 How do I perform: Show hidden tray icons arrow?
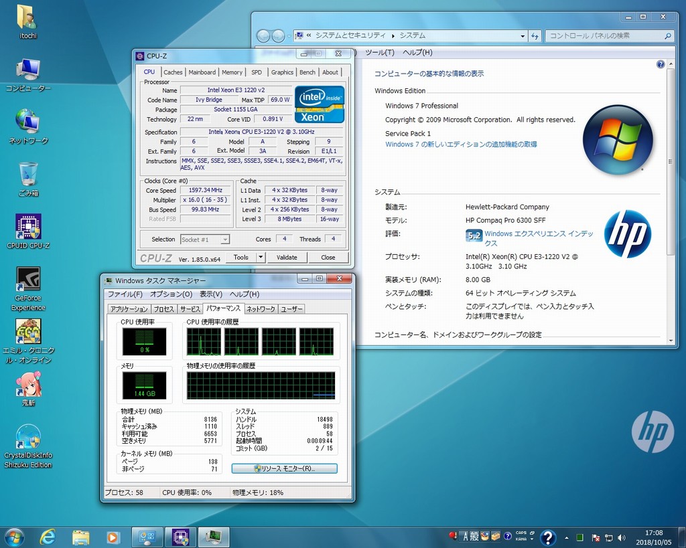click(567, 537)
